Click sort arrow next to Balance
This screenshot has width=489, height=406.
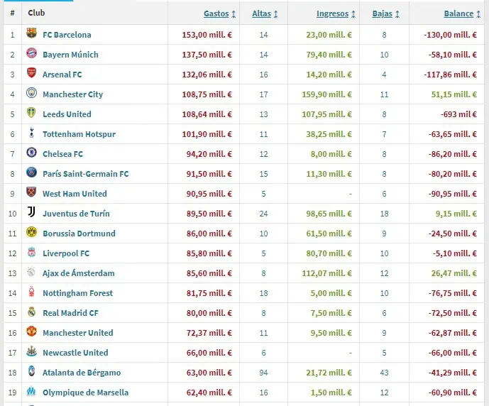click(478, 14)
